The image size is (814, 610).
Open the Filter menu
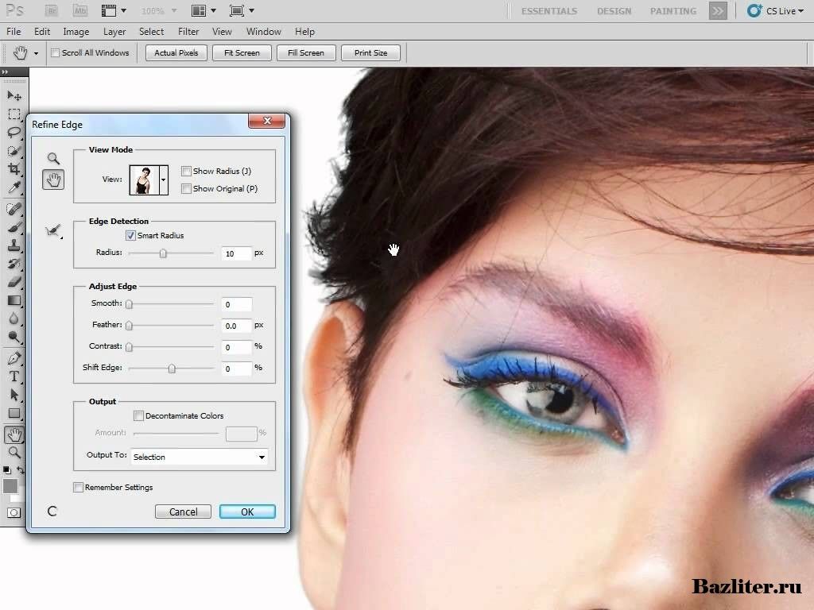pos(188,32)
